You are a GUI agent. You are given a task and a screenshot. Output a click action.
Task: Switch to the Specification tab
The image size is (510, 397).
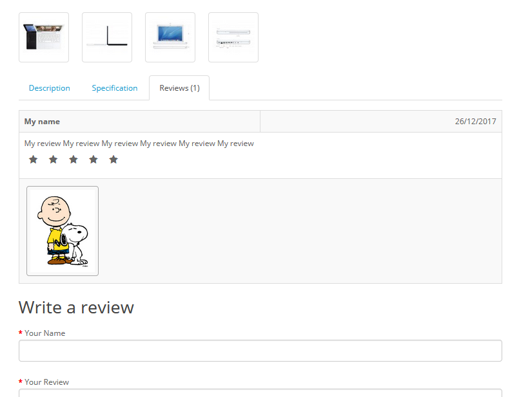coord(115,88)
